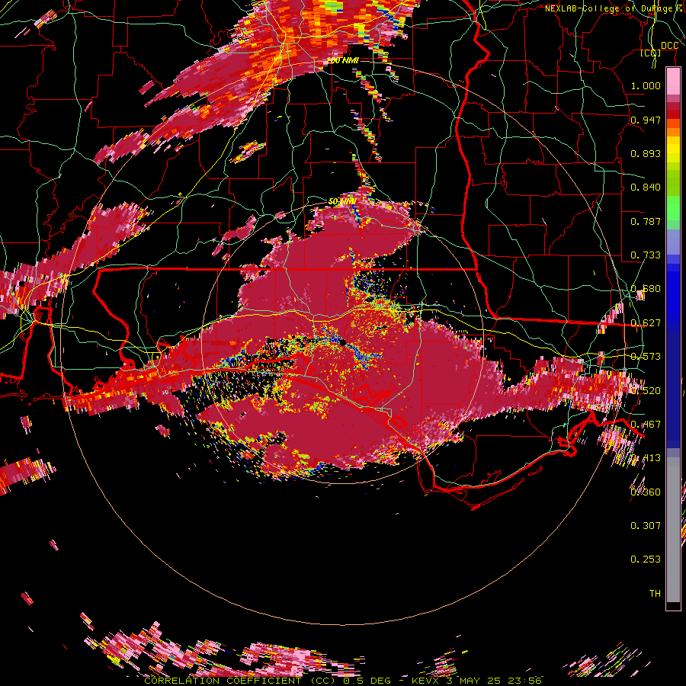Click the [CC] units label above the color bar
686x686 pixels.
pos(651,53)
